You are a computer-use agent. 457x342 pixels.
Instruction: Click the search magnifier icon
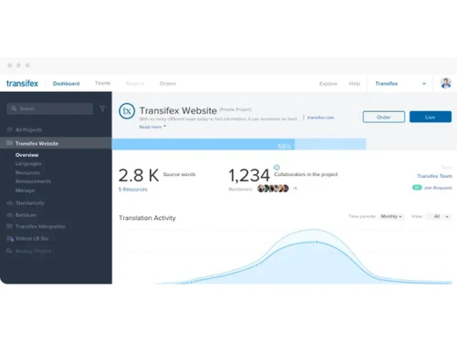pos(14,109)
